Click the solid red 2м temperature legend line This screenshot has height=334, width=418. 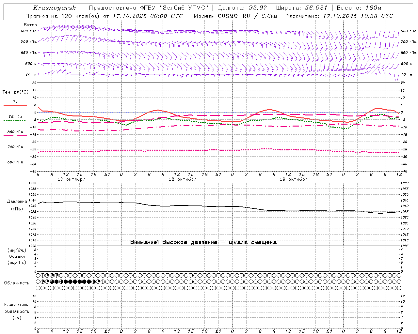15,105
